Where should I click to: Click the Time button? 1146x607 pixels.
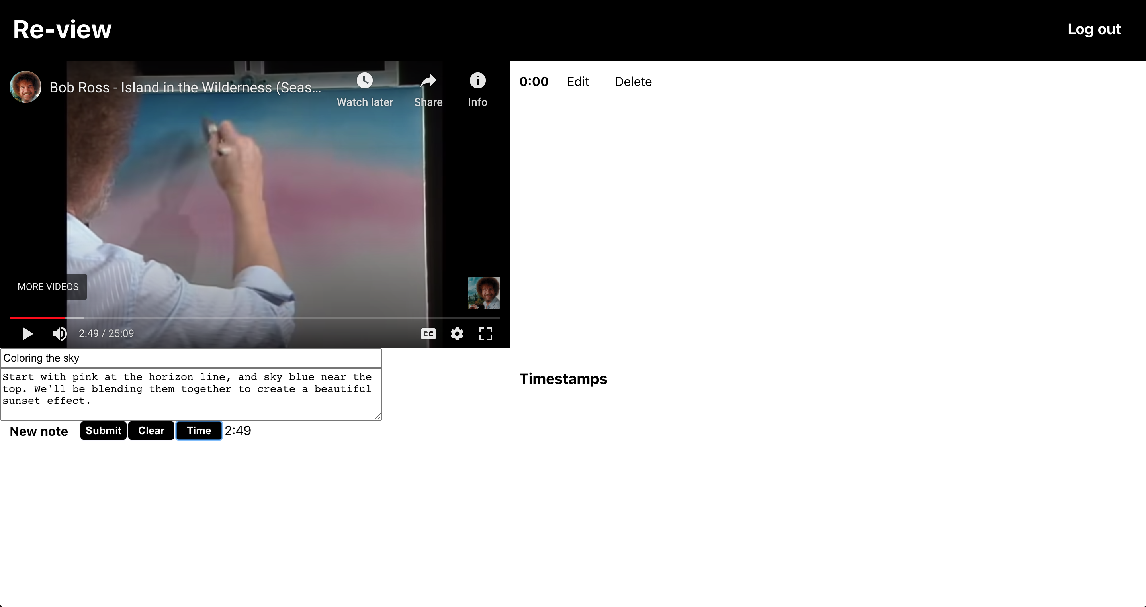[199, 431]
